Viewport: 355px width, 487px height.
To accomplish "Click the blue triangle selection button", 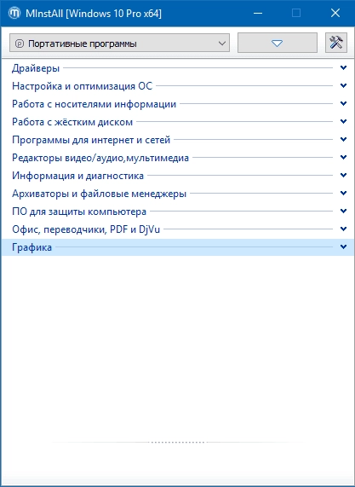I will [278, 43].
